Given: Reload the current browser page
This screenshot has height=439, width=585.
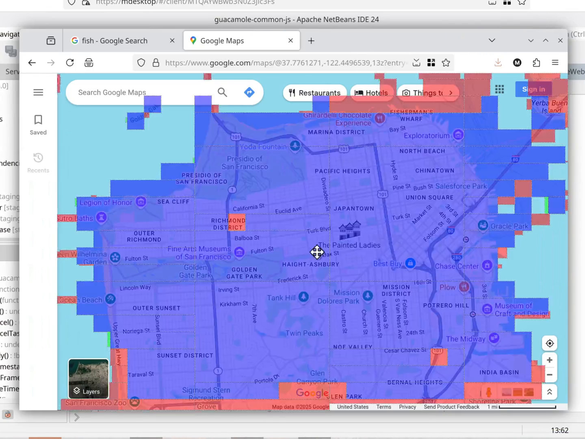Looking at the screenshot, I should [70, 63].
